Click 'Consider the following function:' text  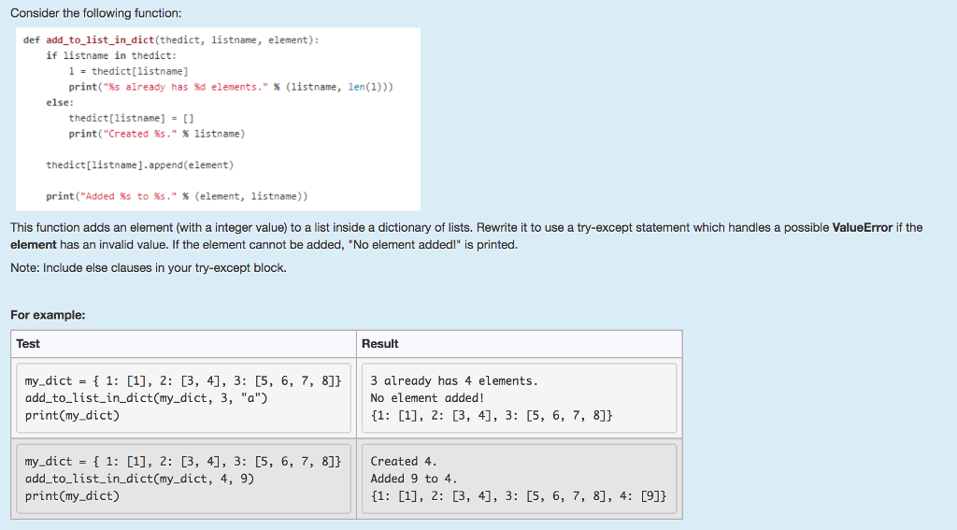tap(96, 13)
